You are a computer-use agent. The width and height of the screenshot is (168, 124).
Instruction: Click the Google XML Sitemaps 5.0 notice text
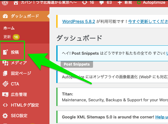click(108, 117)
